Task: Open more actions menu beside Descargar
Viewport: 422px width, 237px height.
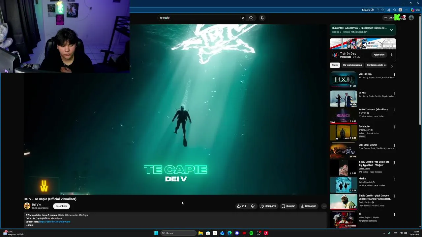Action: click(324, 206)
